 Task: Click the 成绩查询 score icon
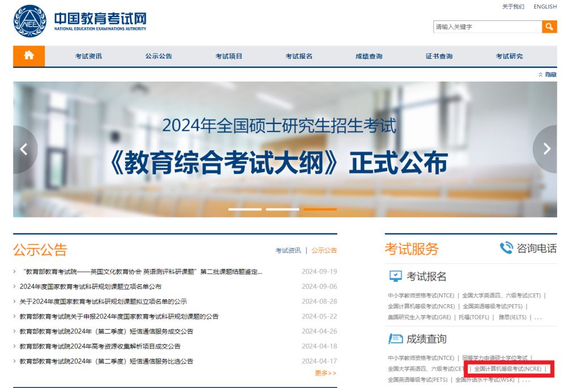[x=395, y=339]
